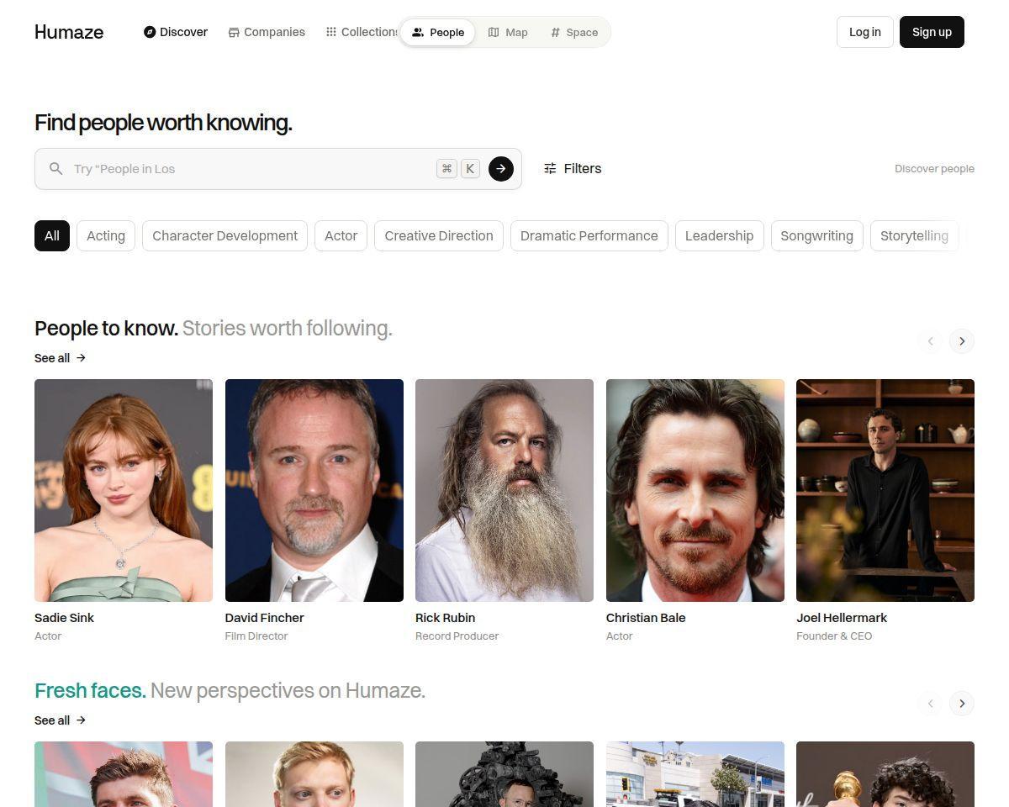Click the Sadie Sink name

tap(64, 618)
